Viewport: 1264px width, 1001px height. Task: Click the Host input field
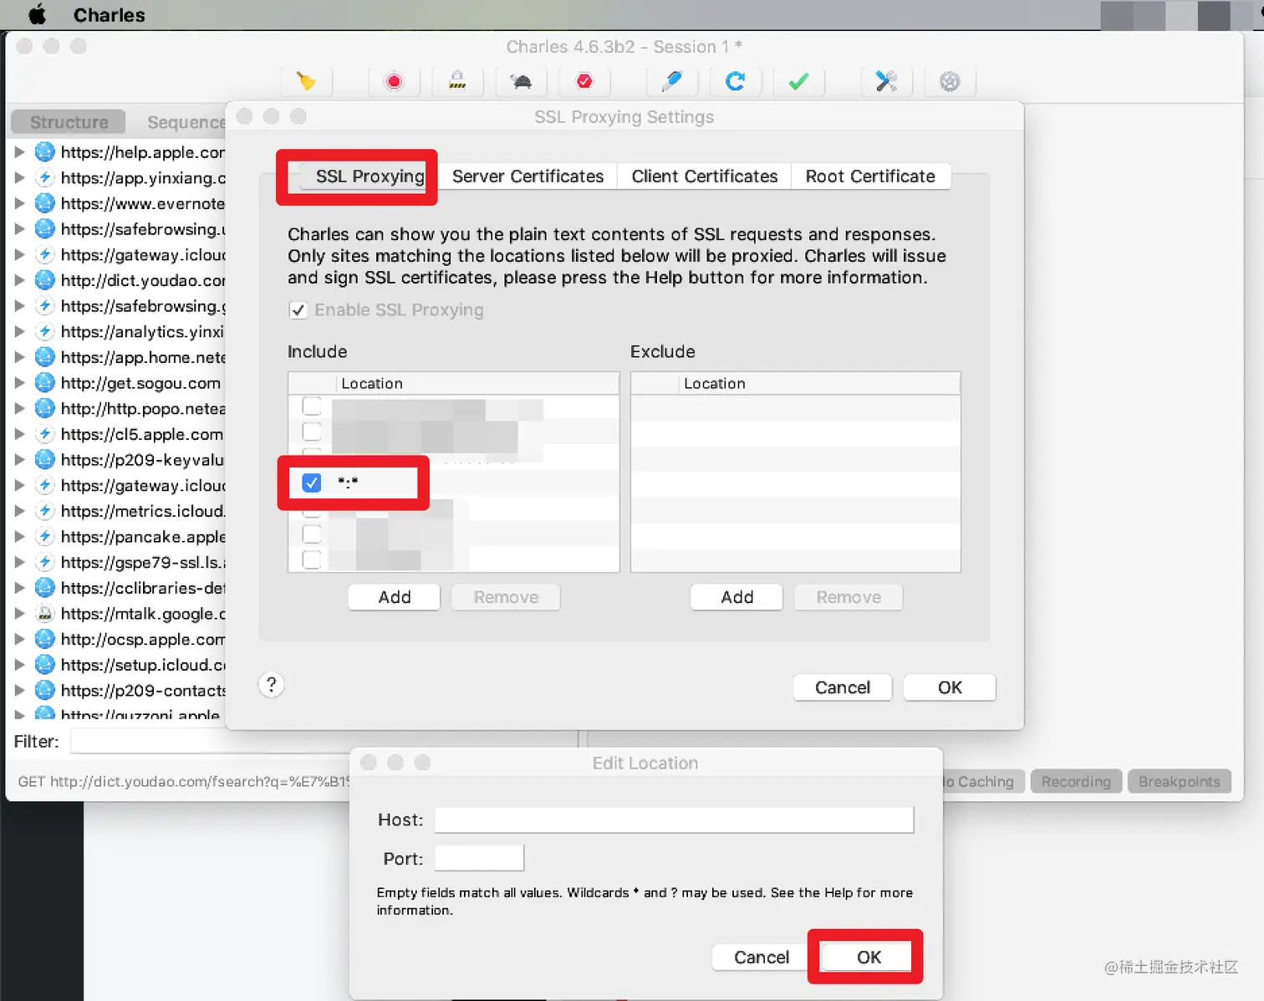675,820
